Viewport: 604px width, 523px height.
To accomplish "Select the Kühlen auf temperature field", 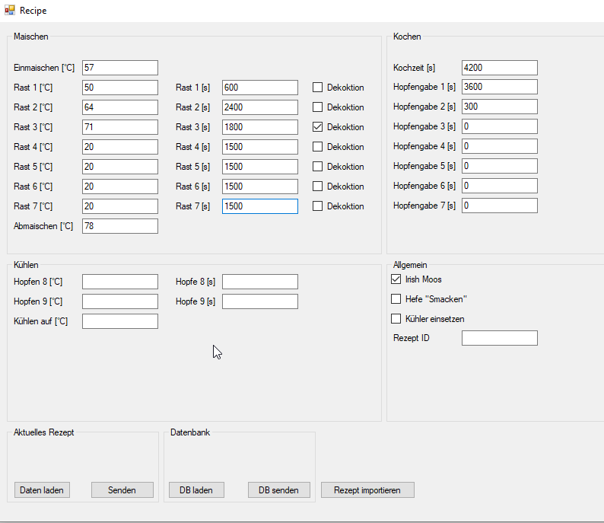I will (119, 321).
